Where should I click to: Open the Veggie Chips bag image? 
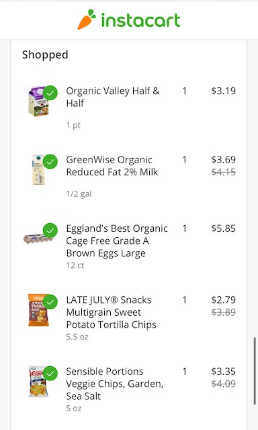(x=38, y=382)
